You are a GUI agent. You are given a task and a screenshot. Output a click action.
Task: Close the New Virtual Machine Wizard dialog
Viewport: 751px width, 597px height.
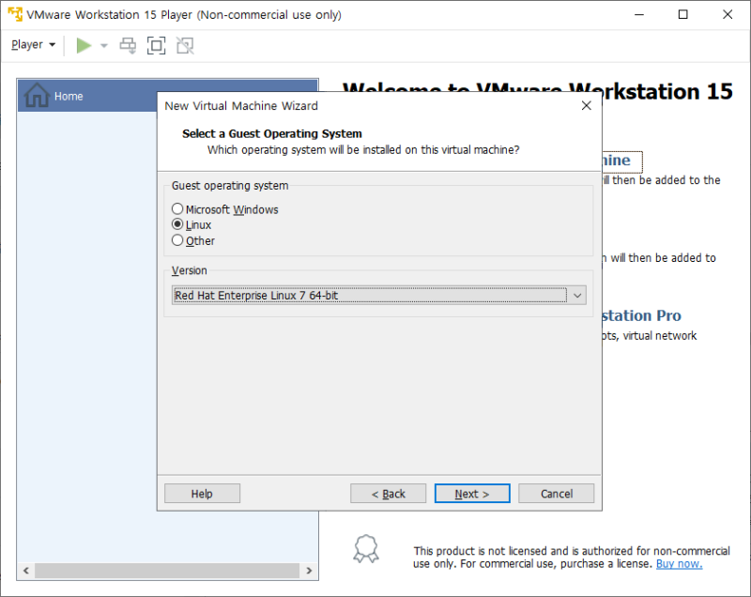tap(586, 105)
